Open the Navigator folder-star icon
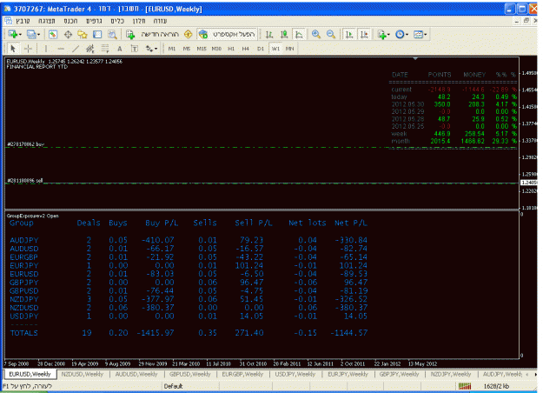 point(83,34)
